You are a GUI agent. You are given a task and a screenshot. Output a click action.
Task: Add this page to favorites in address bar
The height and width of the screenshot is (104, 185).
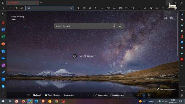(x=71, y=8)
